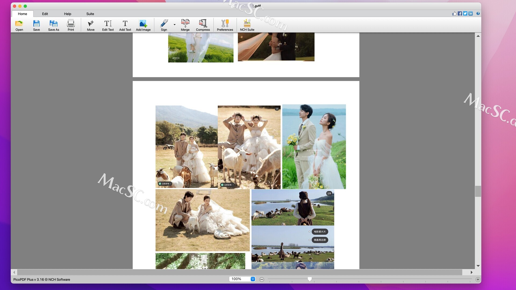Click the Save As button
Viewport: 516px width, 290px height.
[x=53, y=25]
